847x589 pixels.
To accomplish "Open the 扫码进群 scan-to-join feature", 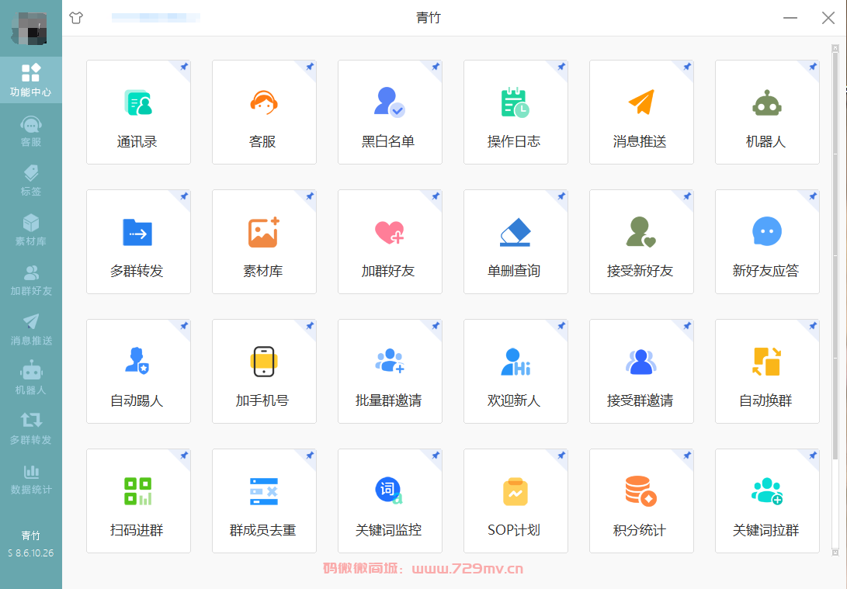I will pyautogui.click(x=138, y=501).
